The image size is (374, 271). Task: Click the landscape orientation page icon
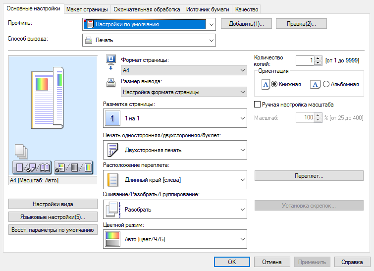pos(315,84)
